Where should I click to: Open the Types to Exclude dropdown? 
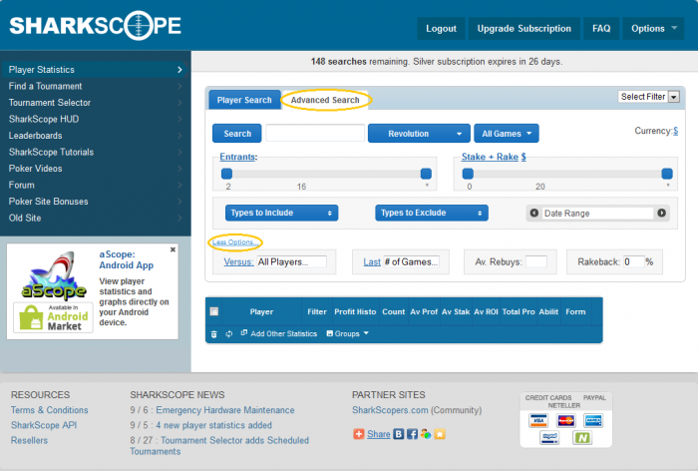click(x=432, y=213)
